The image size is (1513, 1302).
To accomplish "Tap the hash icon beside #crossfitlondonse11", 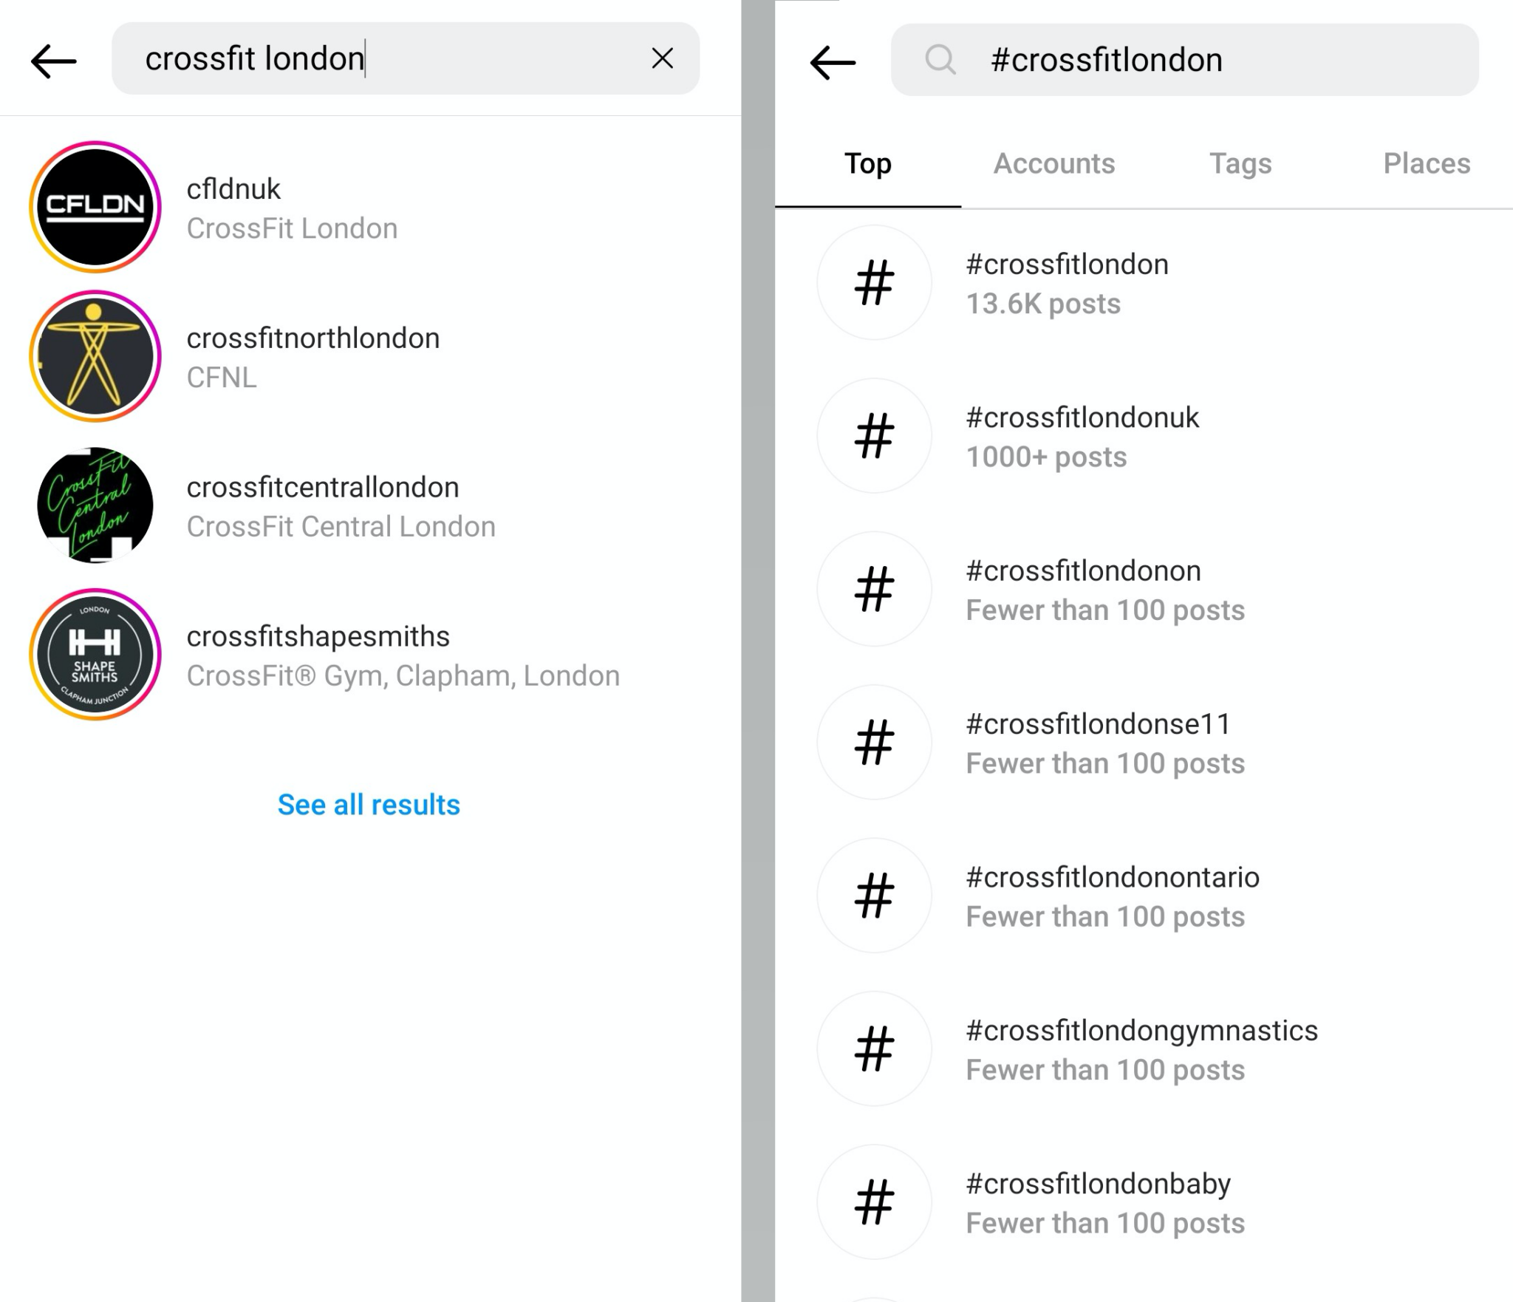I will point(874,742).
